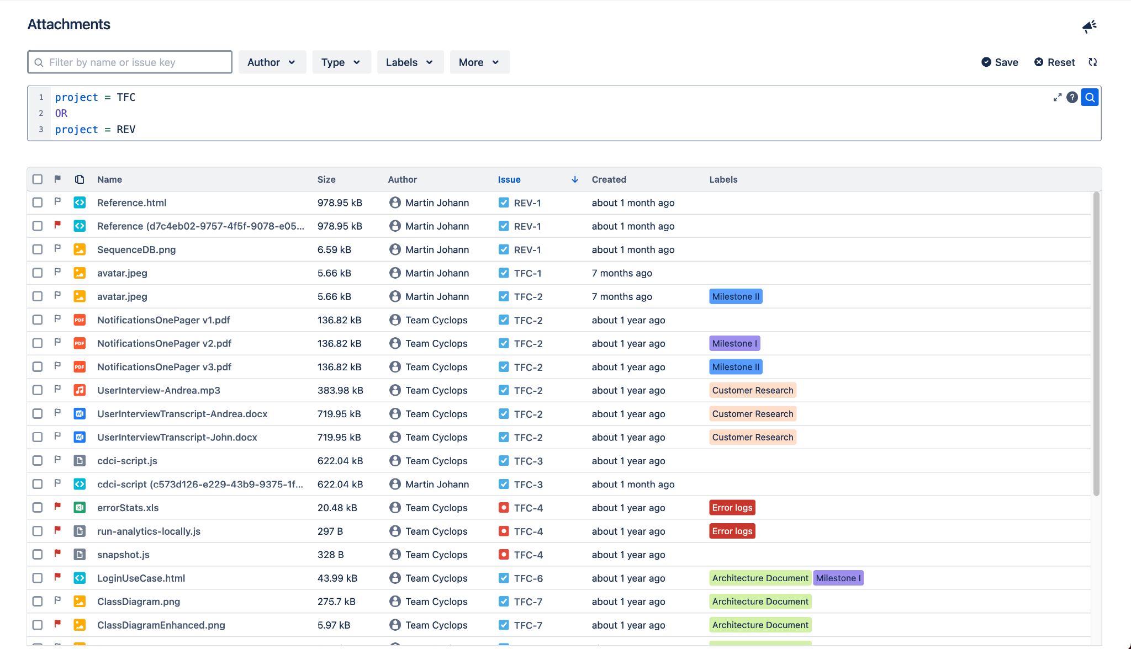1131x649 pixels.
Task: Check the box for Reference.html
Action: click(38, 203)
